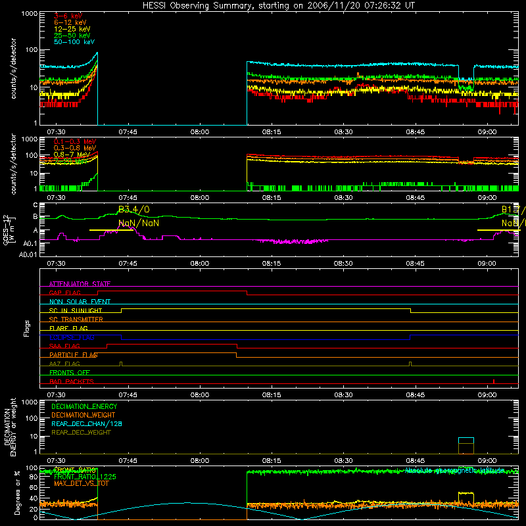
Task: Select the ATTENUATOR_STATE flag label
Action: [x=80, y=284]
